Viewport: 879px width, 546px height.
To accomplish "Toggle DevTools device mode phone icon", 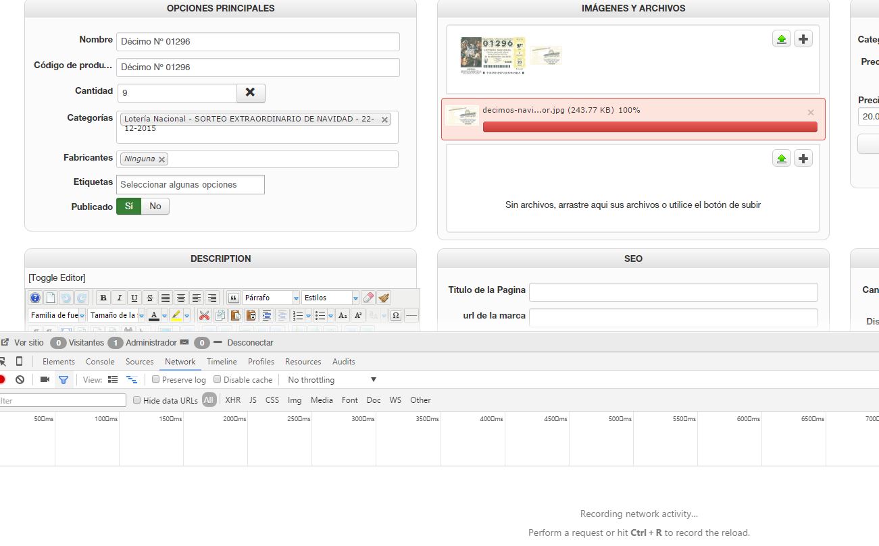I will click(x=19, y=361).
